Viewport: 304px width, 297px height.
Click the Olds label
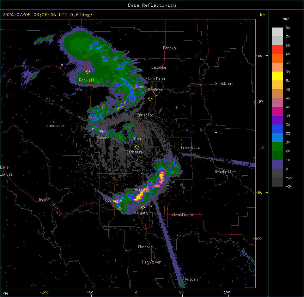click(x=137, y=139)
